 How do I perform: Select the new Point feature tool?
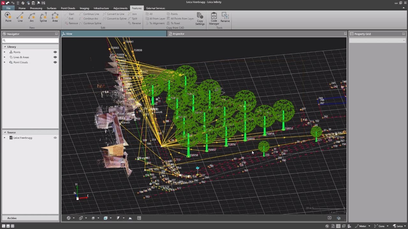click(8, 17)
